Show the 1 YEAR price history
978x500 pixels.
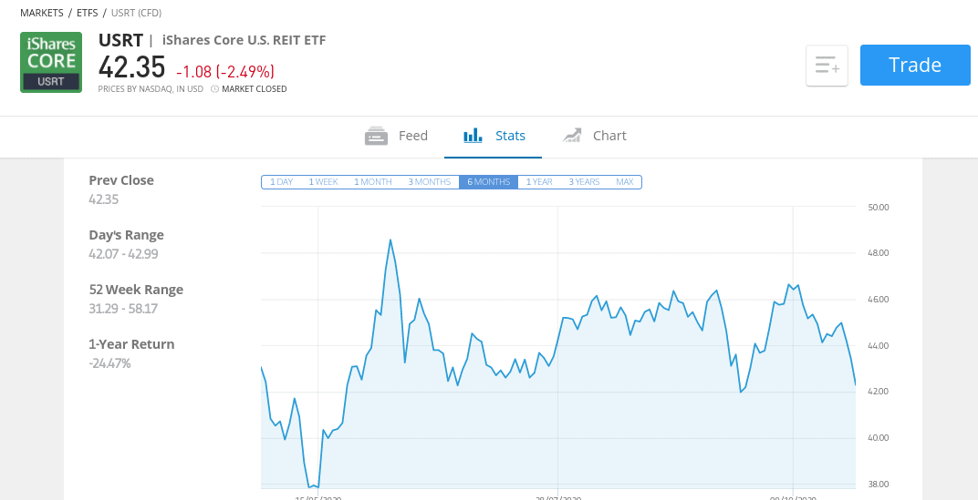pyautogui.click(x=539, y=182)
